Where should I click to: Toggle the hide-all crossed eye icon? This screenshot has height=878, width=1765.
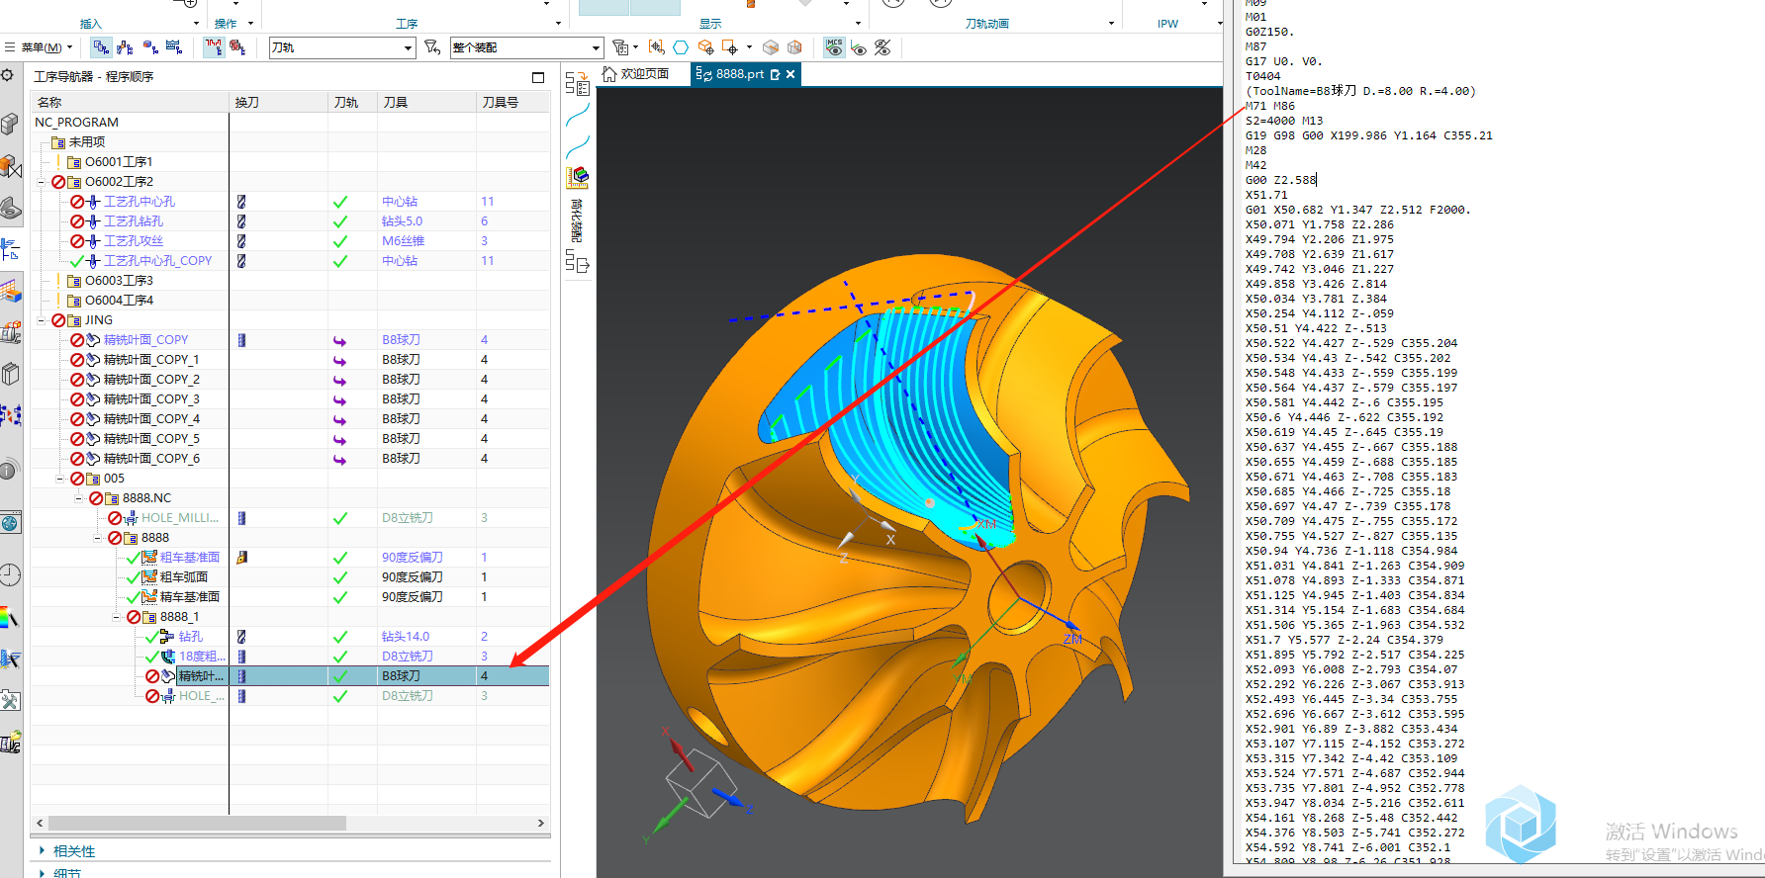(882, 47)
